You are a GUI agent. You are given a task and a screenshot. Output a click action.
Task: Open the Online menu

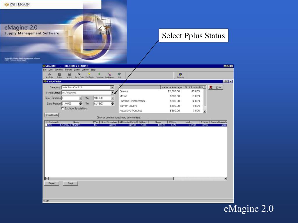pyautogui.click(x=77, y=70)
